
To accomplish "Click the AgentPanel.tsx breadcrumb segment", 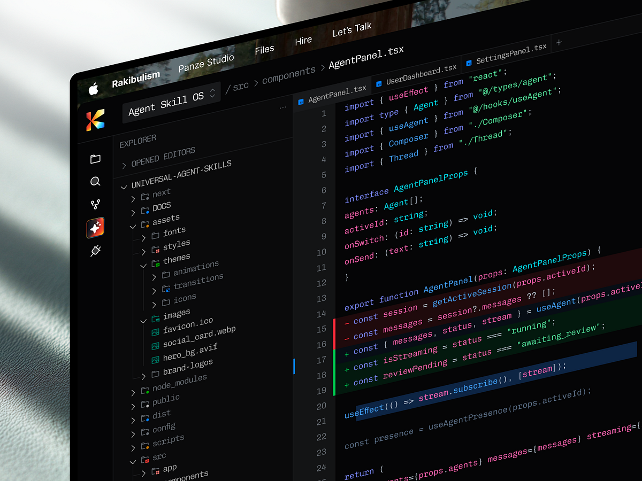I will pyautogui.click(x=366, y=58).
